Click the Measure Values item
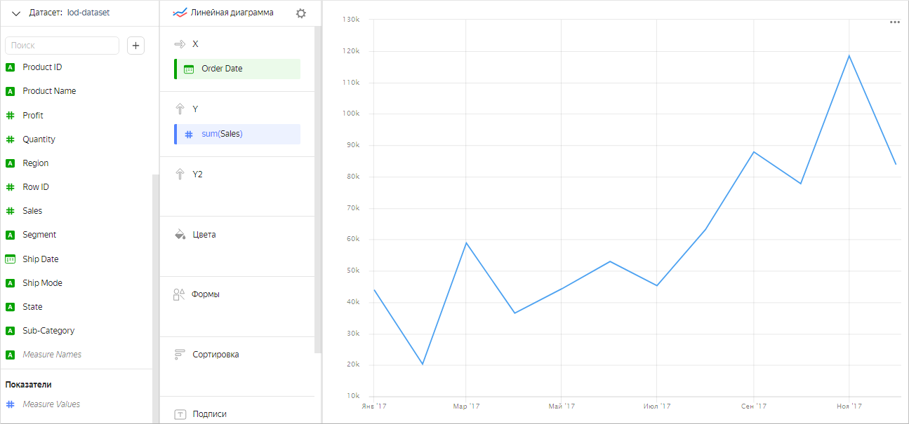 51,404
